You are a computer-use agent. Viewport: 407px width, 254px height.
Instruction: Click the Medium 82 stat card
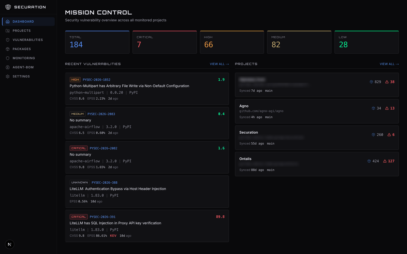pos(299,42)
